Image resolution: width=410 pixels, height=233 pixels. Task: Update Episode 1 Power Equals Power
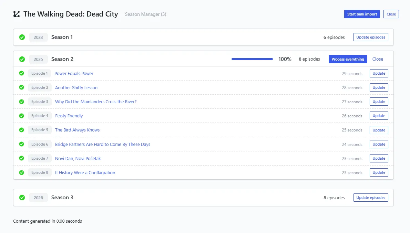pyautogui.click(x=379, y=73)
